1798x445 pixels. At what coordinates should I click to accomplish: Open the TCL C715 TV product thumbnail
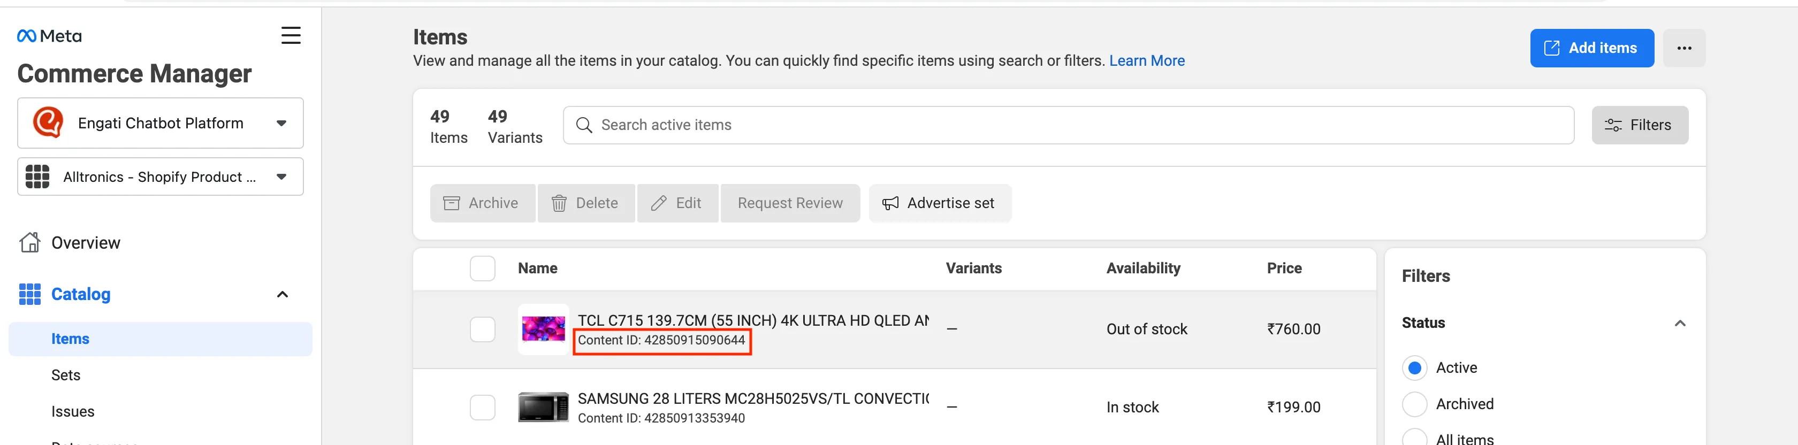point(544,329)
